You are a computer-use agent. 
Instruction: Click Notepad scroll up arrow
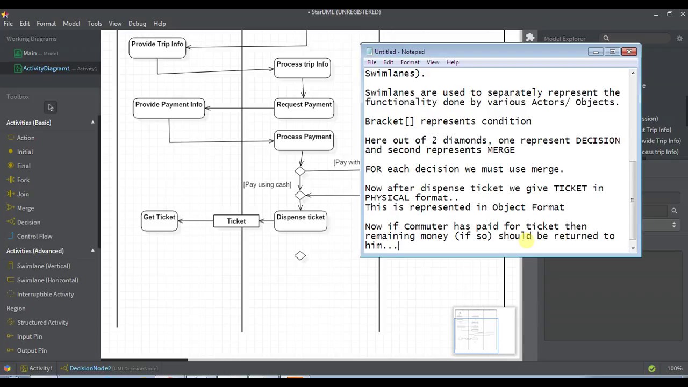pos(633,73)
